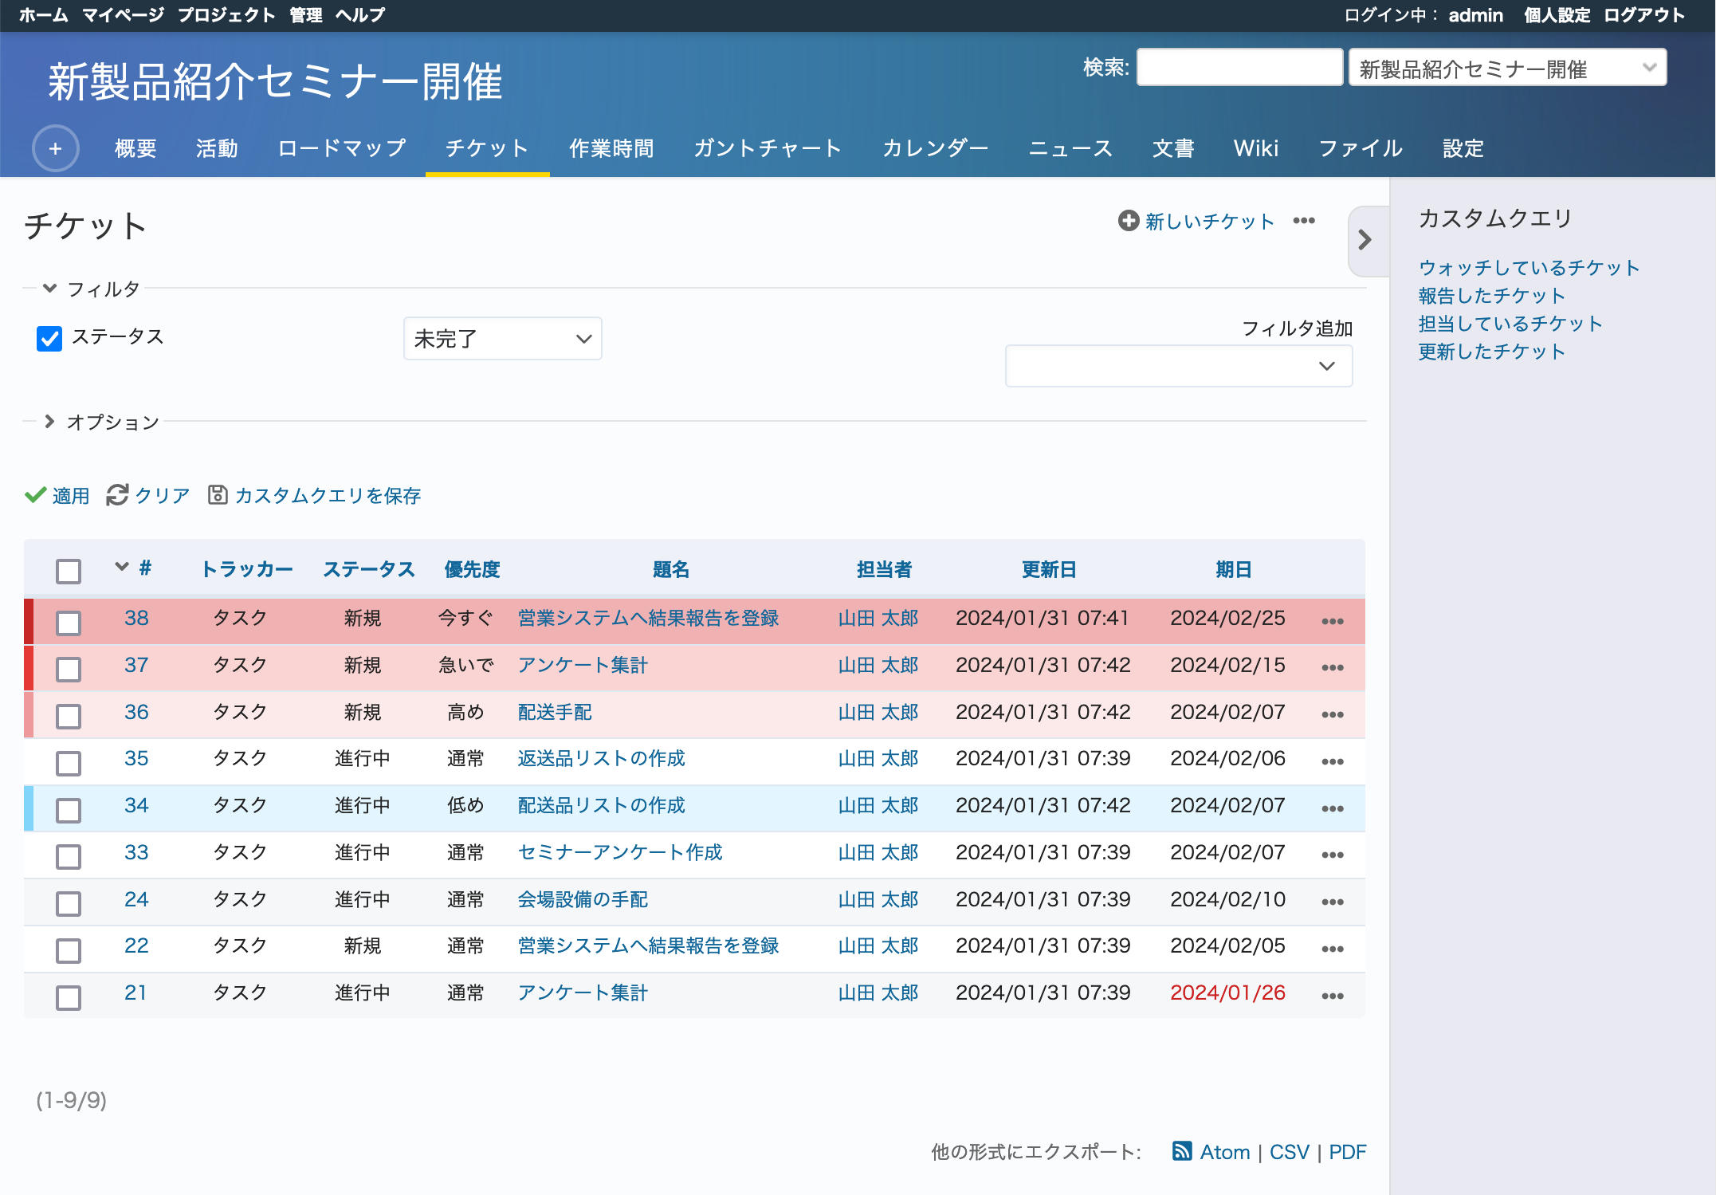The width and height of the screenshot is (1716, 1195).
Task: Open ticket セミナーアンケート作成
Action: [620, 852]
